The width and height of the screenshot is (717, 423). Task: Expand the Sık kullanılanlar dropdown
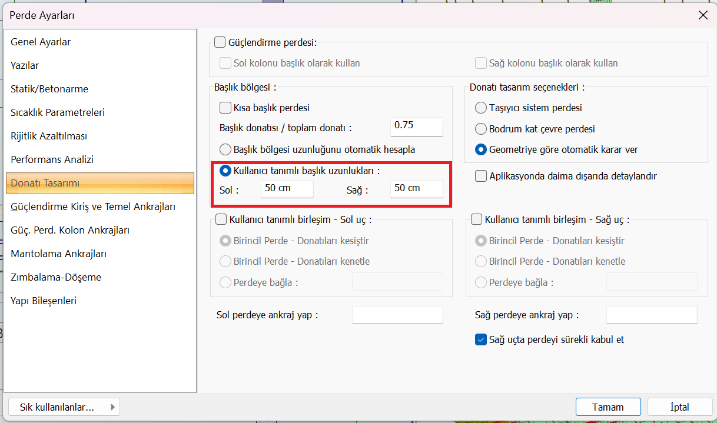coord(64,407)
